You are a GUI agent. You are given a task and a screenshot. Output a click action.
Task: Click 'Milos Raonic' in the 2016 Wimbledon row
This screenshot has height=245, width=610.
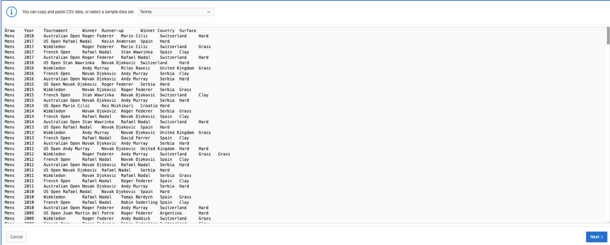(x=136, y=68)
